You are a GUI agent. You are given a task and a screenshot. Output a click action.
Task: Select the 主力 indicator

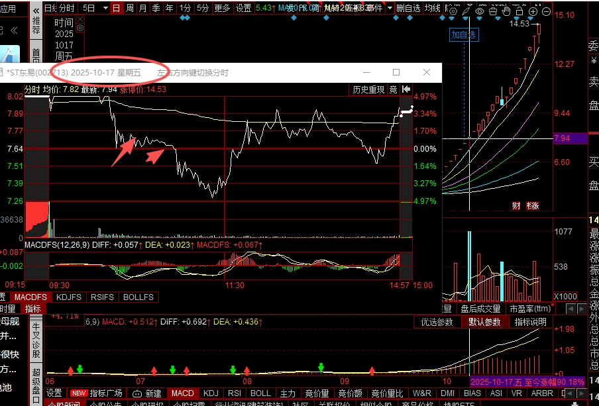288,393
